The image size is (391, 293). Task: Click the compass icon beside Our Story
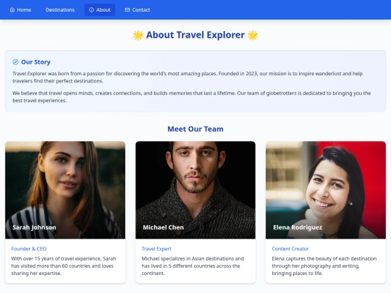[15, 62]
